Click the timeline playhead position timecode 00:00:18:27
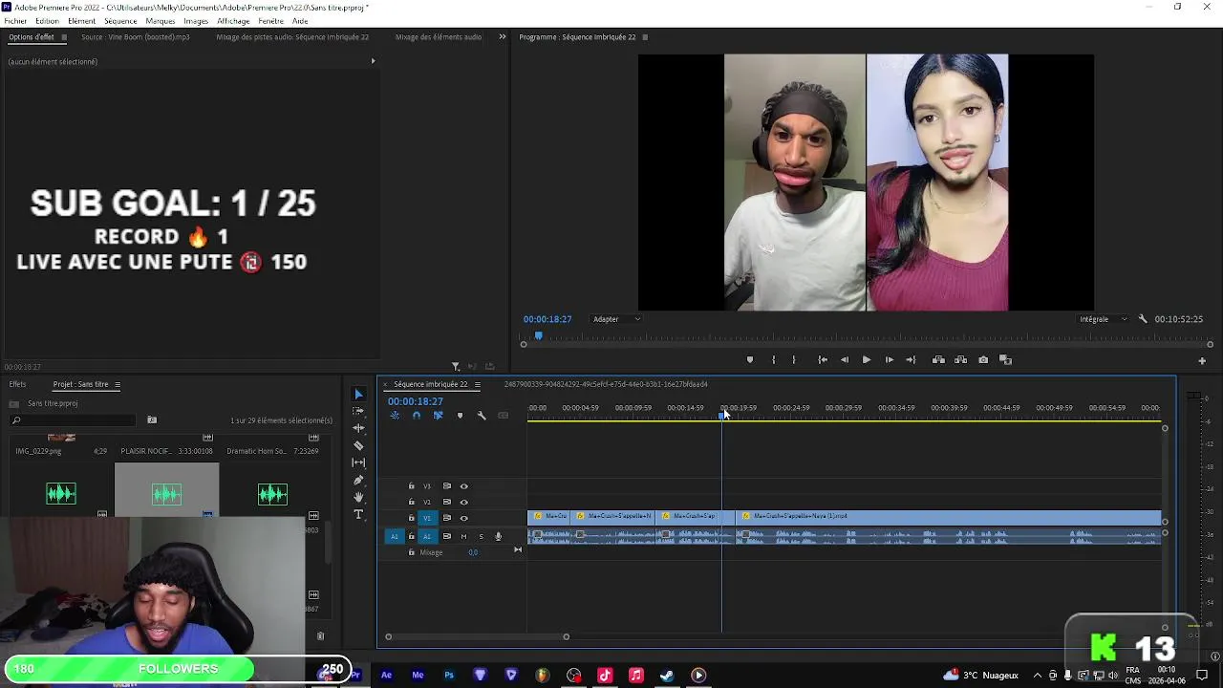This screenshot has height=688, width=1223. point(416,401)
